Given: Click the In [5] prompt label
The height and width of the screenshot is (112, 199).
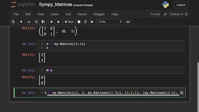Looking at the screenshot, I should (29, 70).
